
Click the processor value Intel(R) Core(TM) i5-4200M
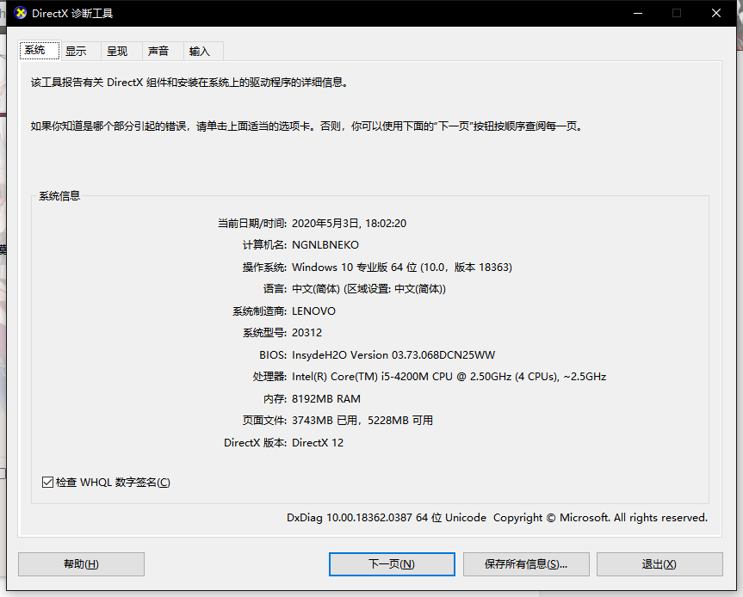(449, 377)
